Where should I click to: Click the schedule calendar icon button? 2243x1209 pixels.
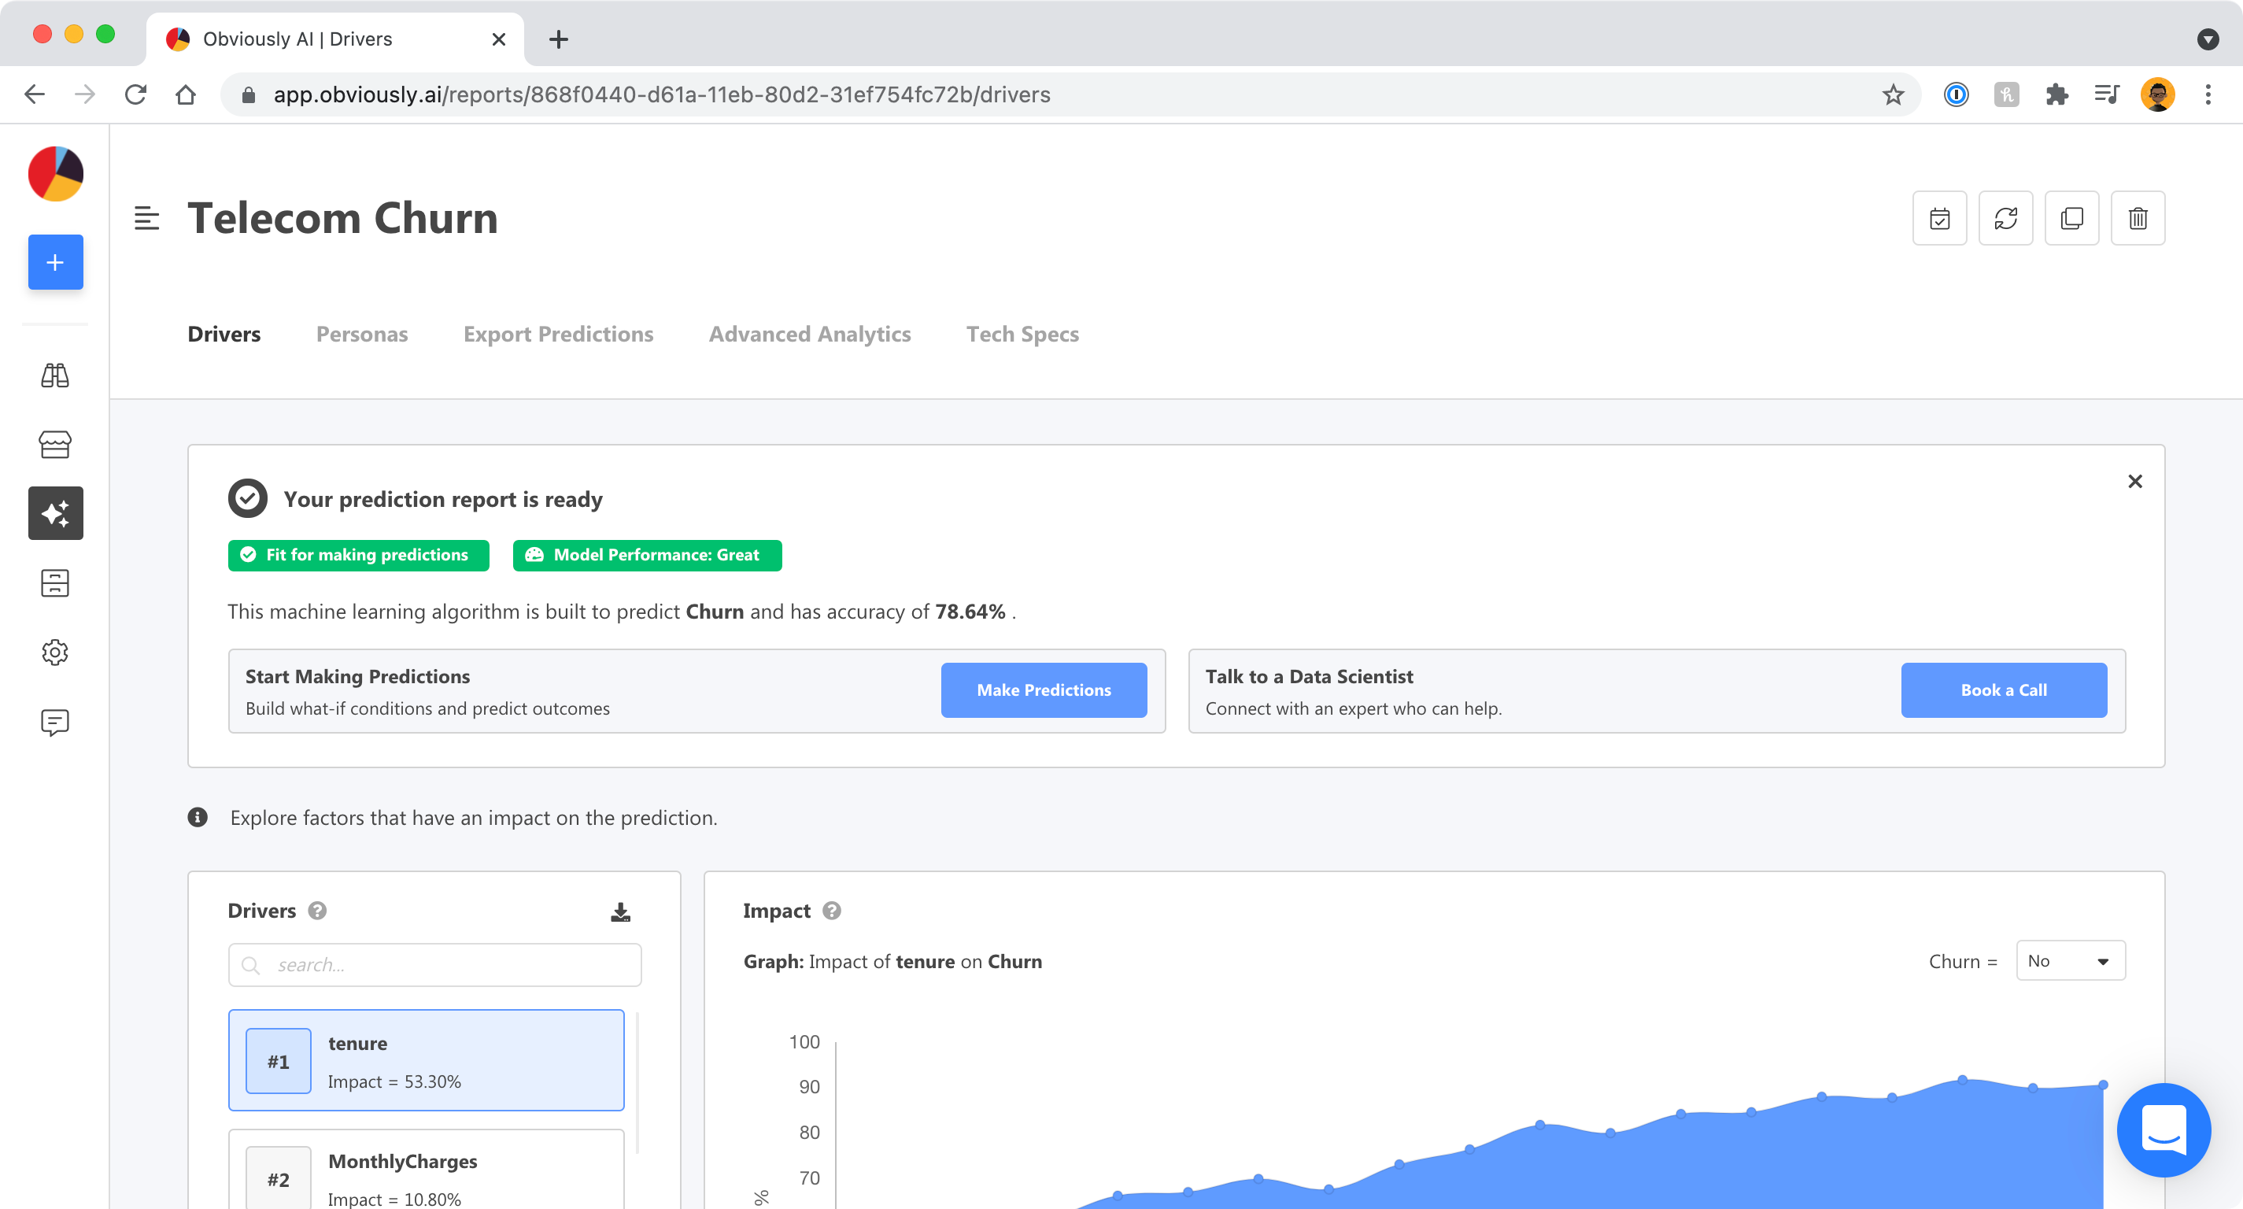point(1939,218)
